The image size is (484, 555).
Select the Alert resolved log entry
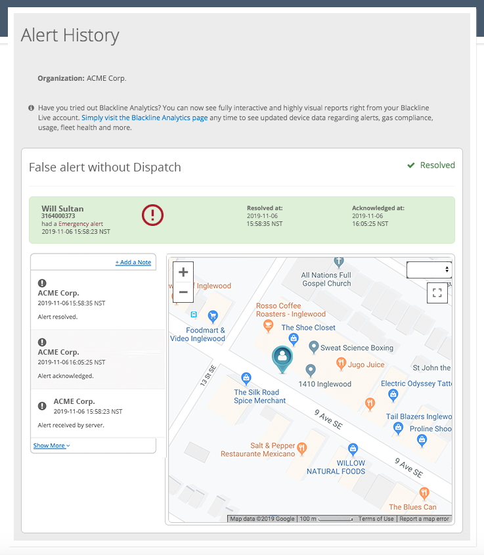(97, 300)
